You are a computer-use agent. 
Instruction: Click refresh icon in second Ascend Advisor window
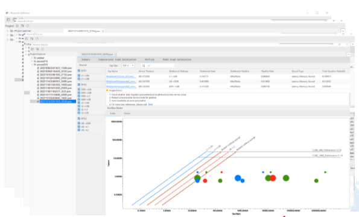click(x=28, y=26)
